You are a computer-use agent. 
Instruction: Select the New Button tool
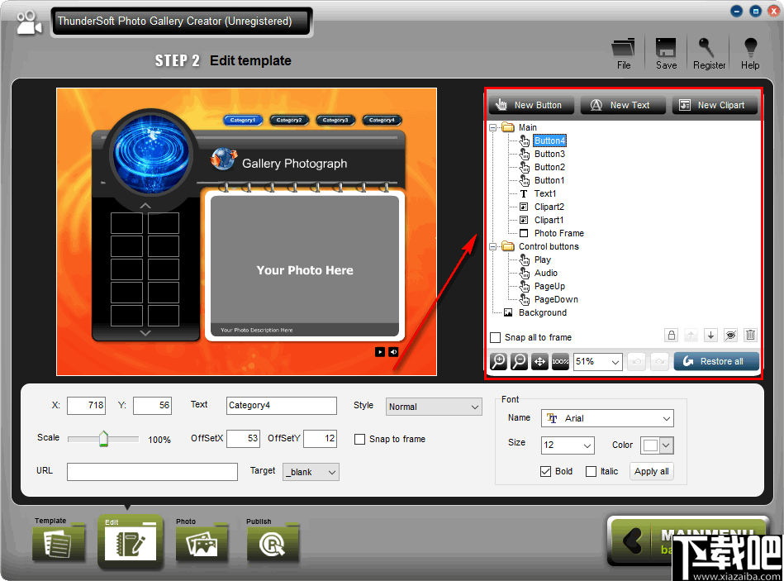(530, 104)
